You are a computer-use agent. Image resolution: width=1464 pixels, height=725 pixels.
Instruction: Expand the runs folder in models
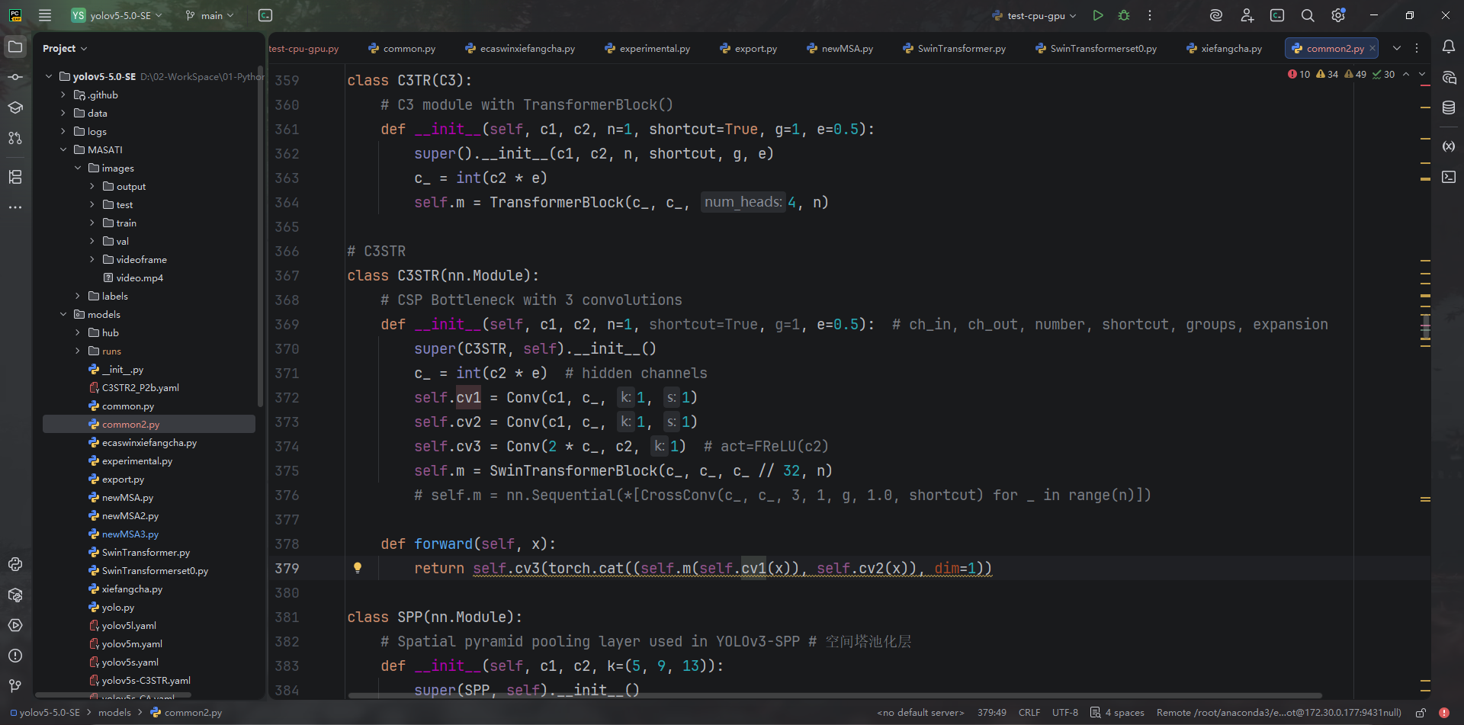coord(78,351)
